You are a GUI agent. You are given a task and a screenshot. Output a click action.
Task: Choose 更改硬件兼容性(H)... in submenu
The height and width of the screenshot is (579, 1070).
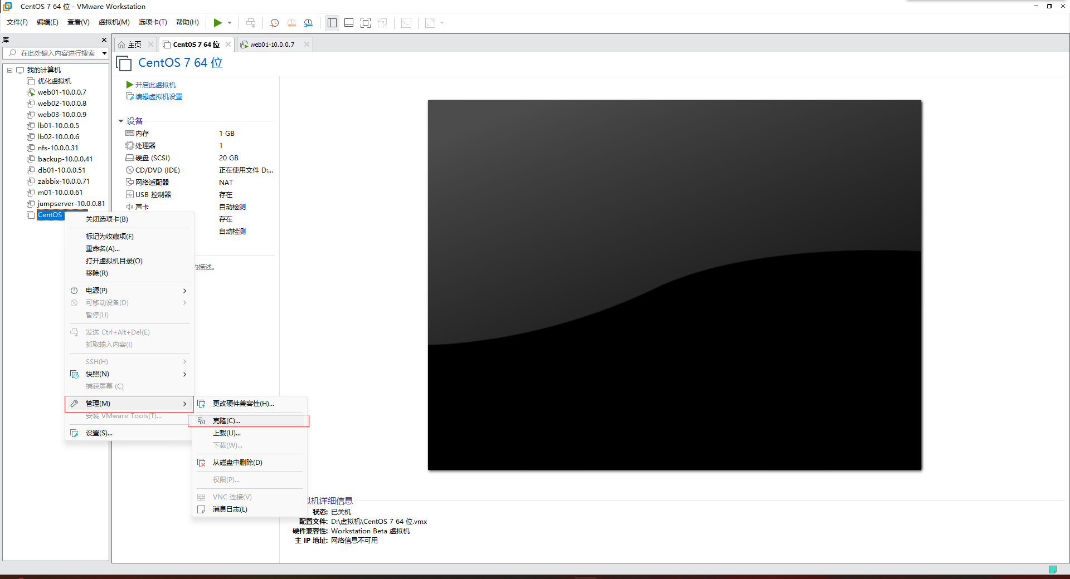(250, 404)
